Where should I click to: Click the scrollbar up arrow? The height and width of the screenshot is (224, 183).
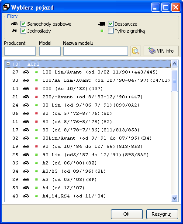tap(174, 64)
